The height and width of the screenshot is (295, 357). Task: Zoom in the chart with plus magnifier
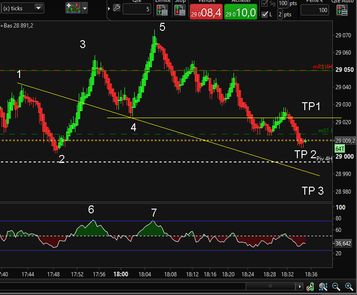349,287
